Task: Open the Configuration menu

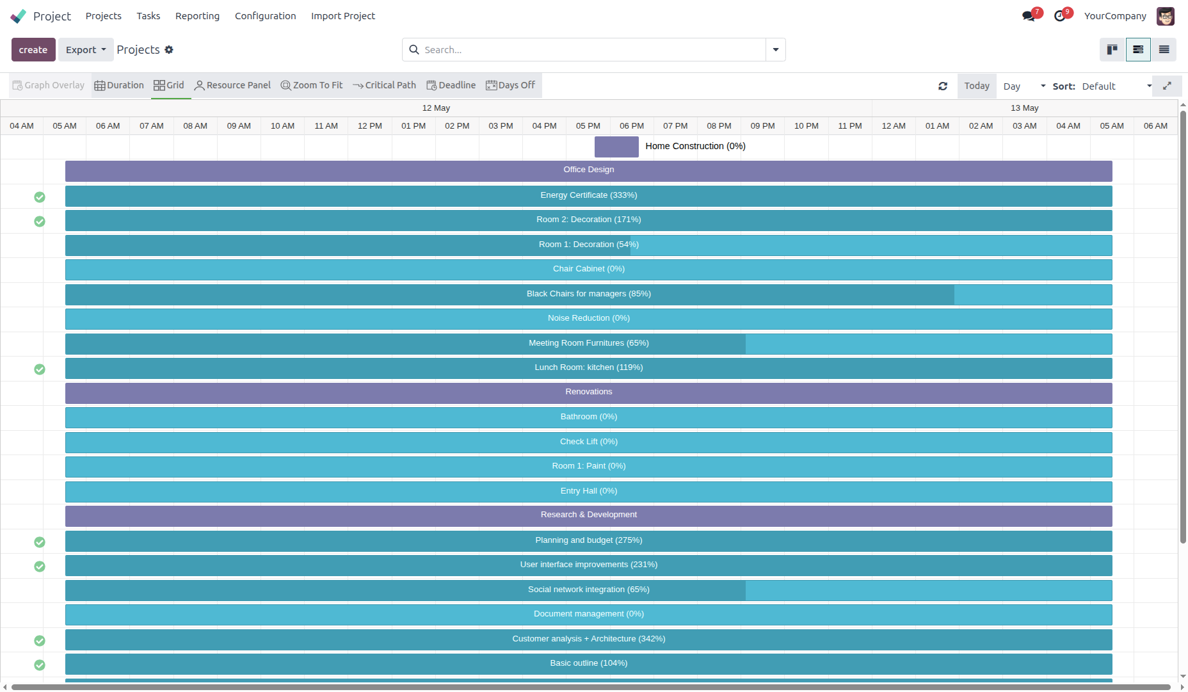Action: click(x=265, y=16)
